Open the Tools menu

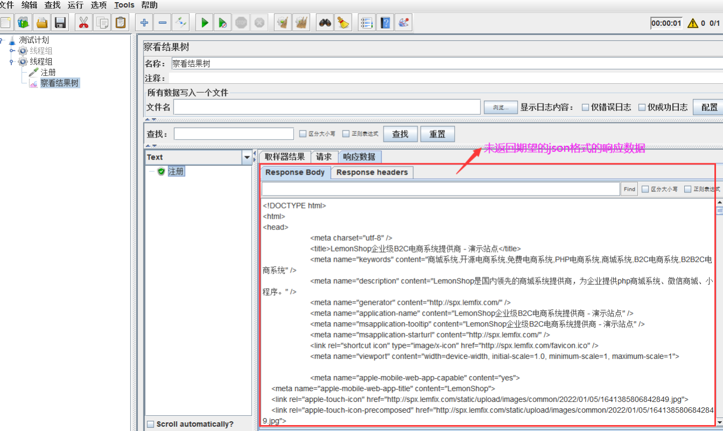point(124,5)
